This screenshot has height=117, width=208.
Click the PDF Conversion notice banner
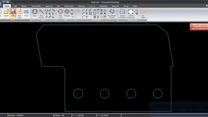(x=199, y=27)
